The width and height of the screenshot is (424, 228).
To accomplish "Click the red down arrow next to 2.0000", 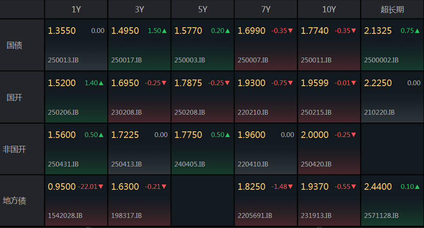I will point(354,135).
